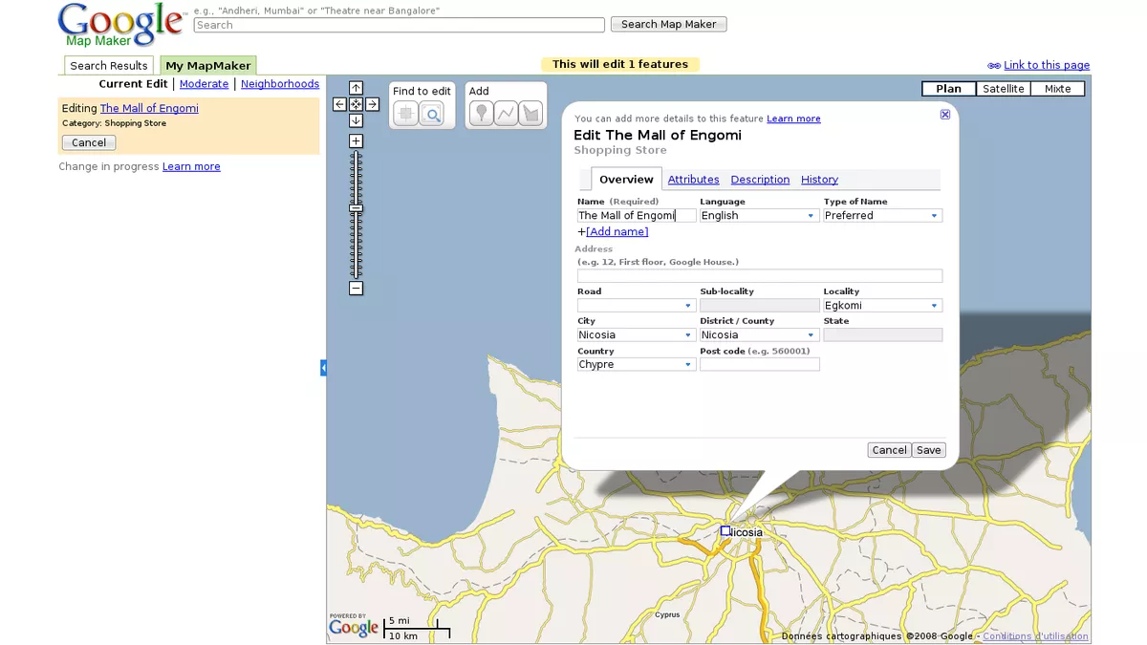Open the Link to this page link
Image resolution: width=1147 pixels, height=645 pixels.
pyautogui.click(x=1045, y=64)
